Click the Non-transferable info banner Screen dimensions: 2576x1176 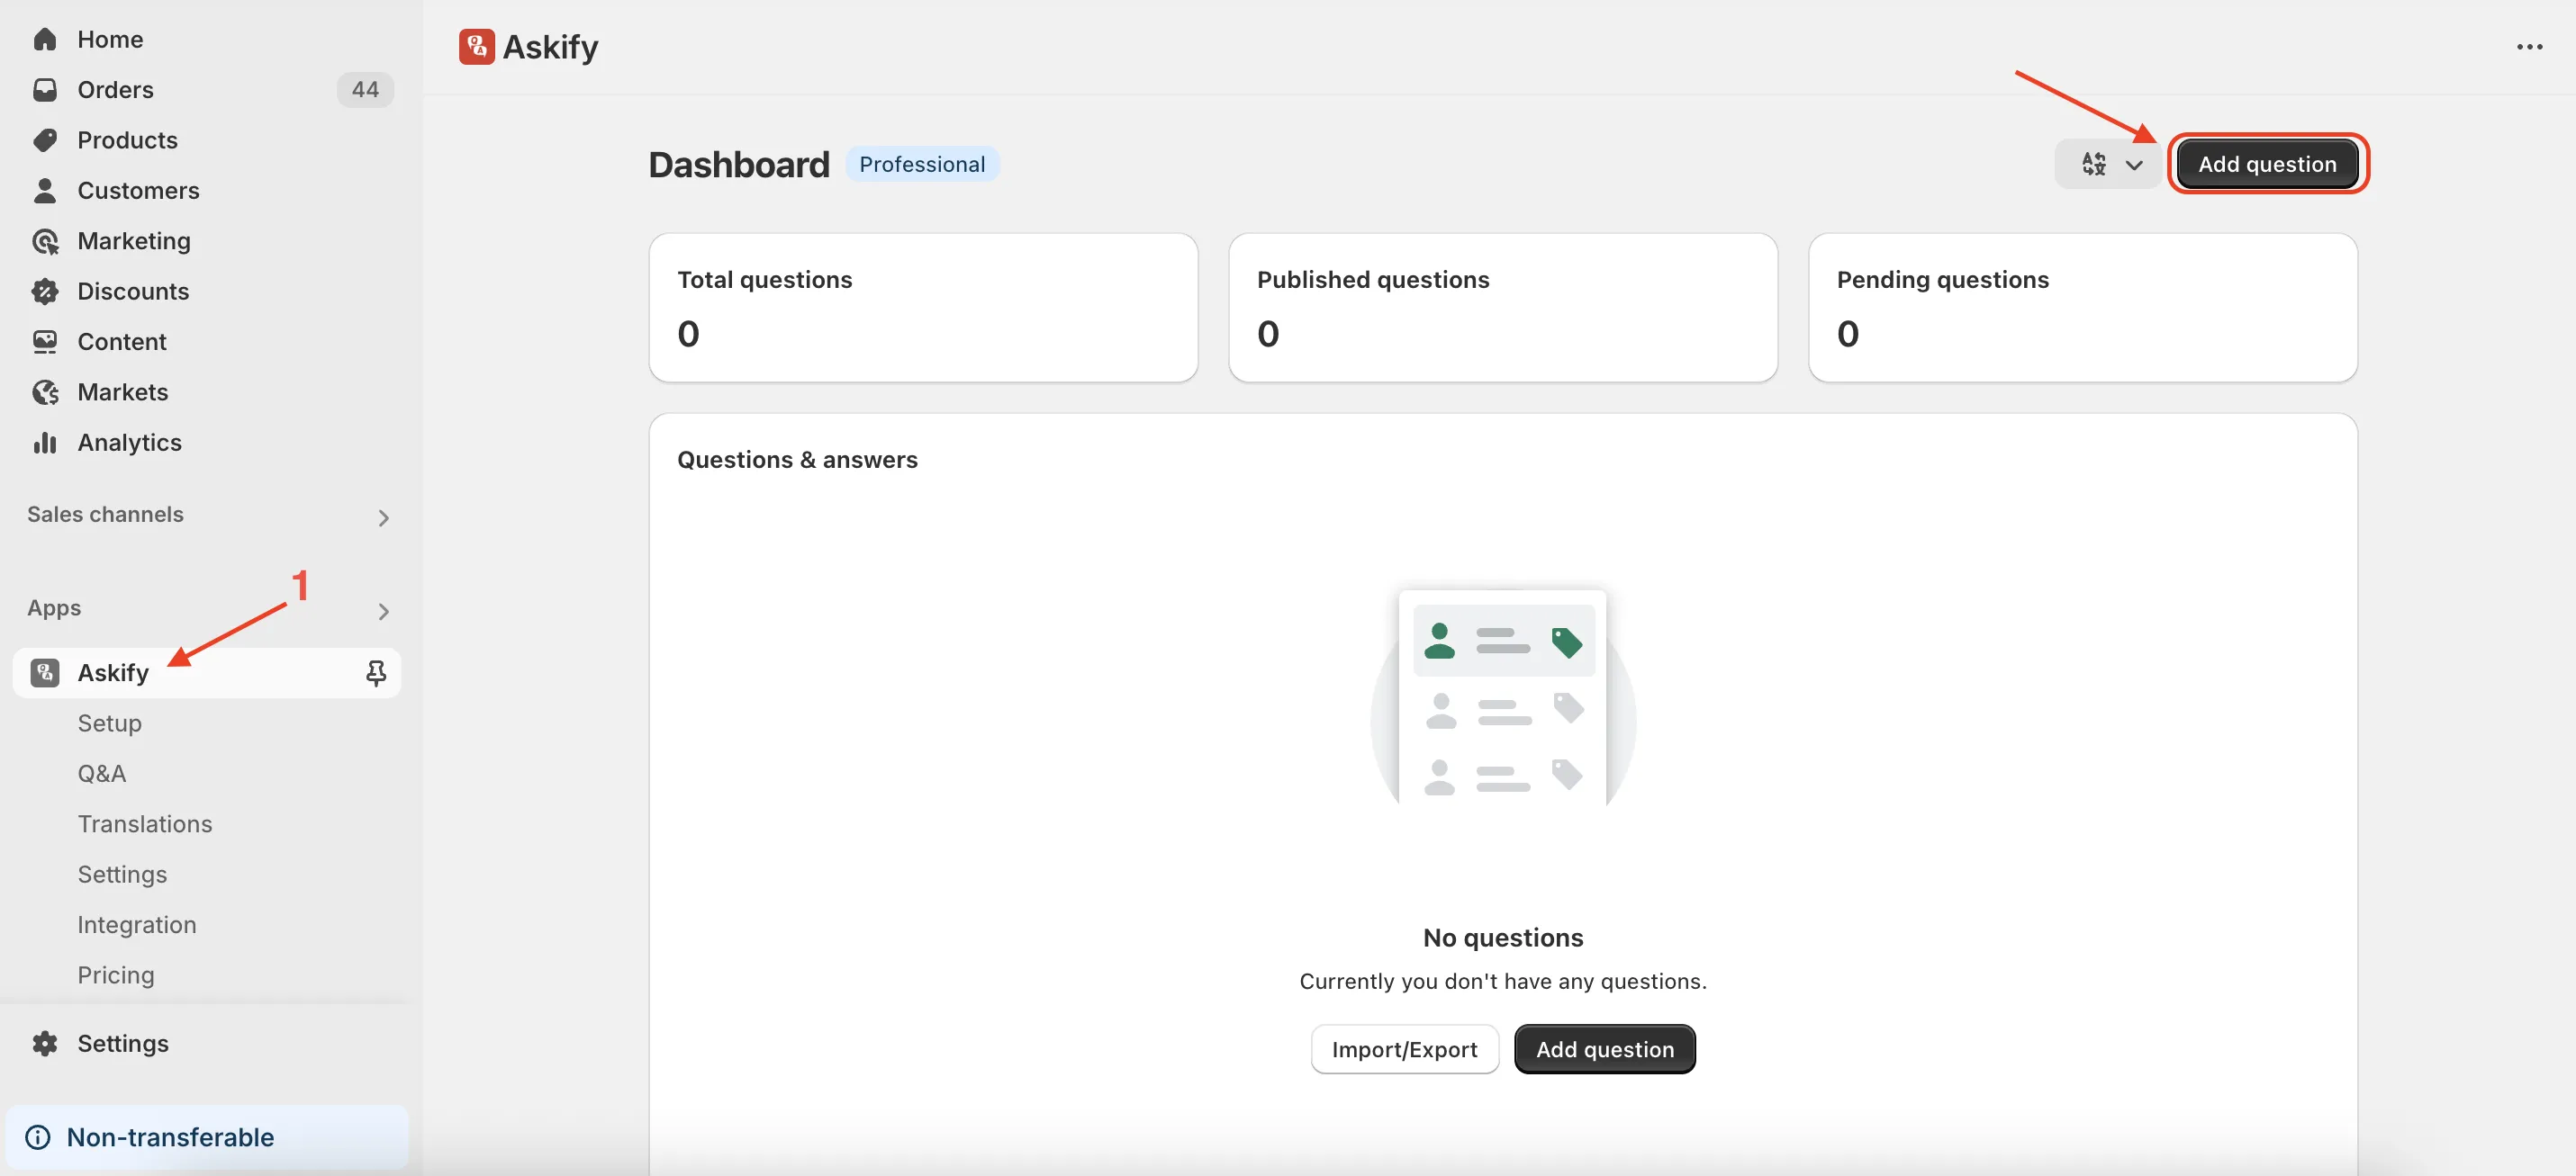(207, 1136)
